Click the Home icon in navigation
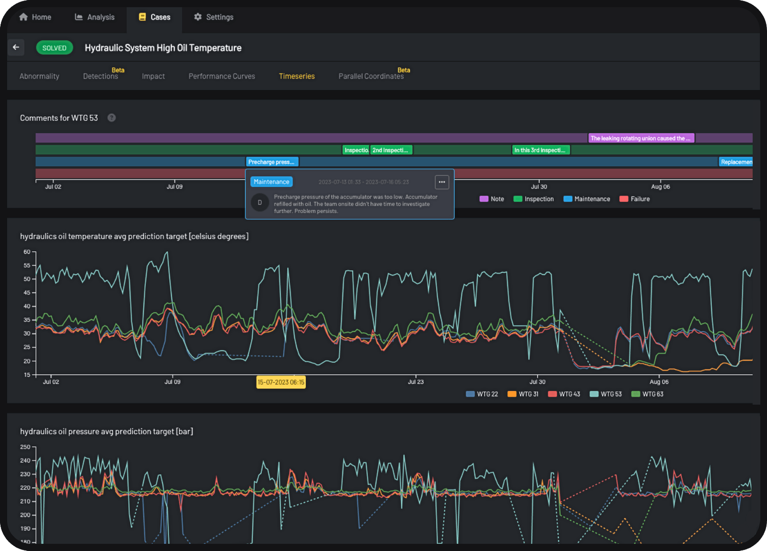 (x=23, y=17)
